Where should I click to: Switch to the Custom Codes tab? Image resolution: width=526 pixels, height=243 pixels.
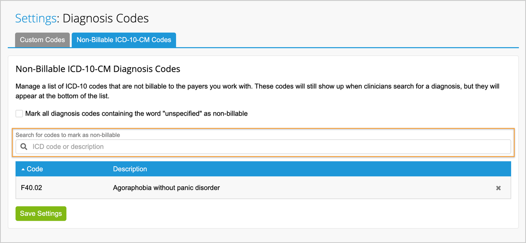(42, 40)
